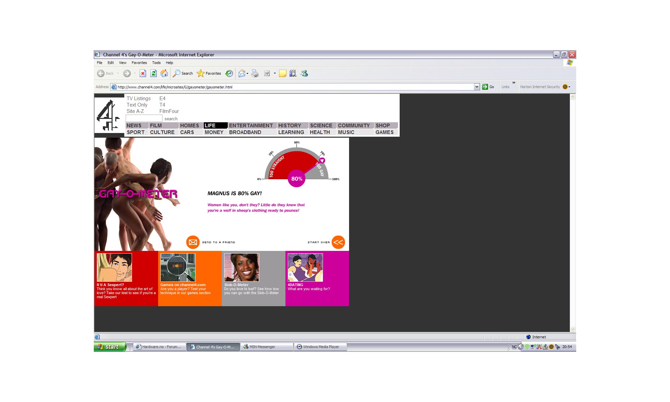670x402 pixels.
Task: Click the Mail envelope toolbar icon
Action: tap(242, 73)
